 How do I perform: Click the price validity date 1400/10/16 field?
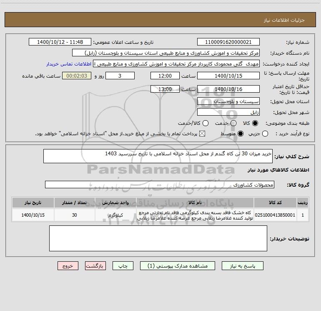point(228,89)
